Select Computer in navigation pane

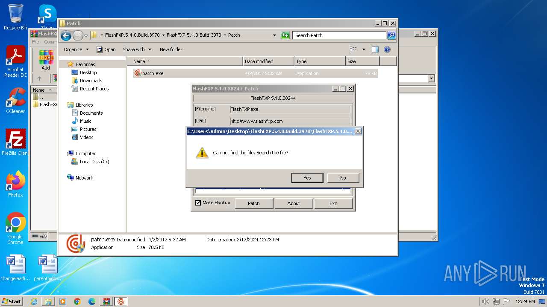tap(85, 153)
